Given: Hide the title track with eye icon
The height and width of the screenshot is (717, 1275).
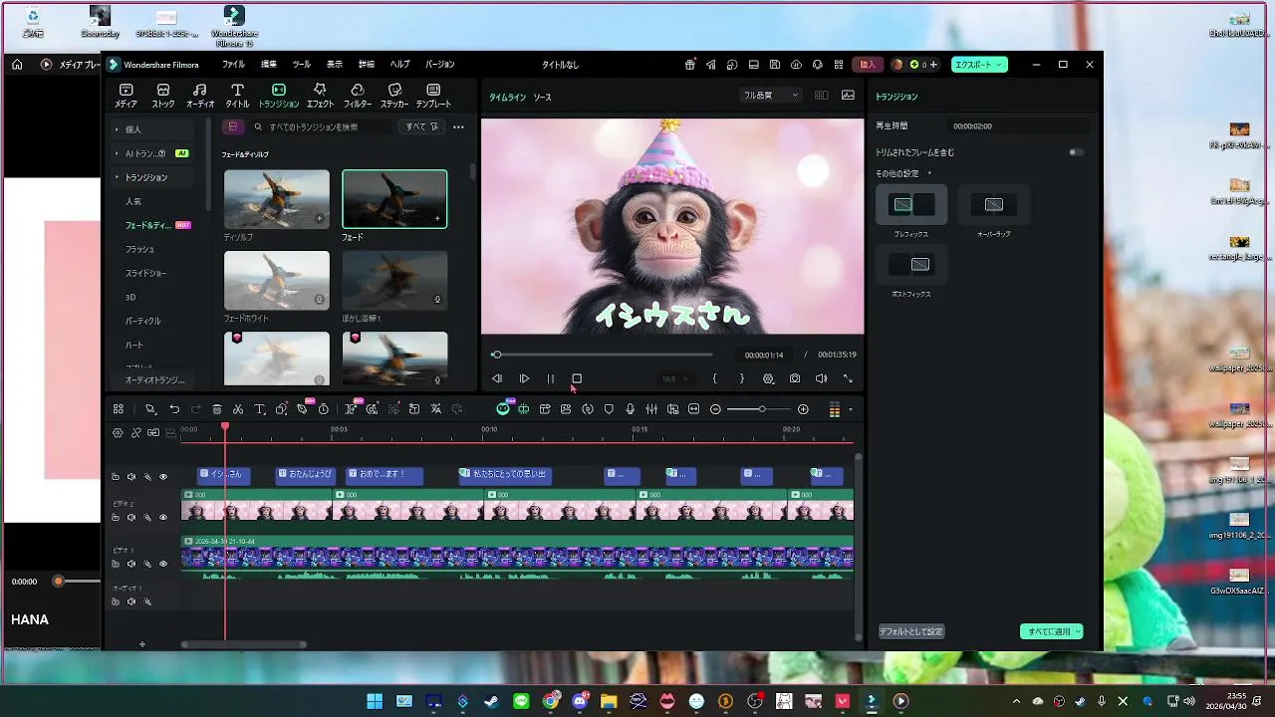Looking at the screenshot, I should pos(163,476).
